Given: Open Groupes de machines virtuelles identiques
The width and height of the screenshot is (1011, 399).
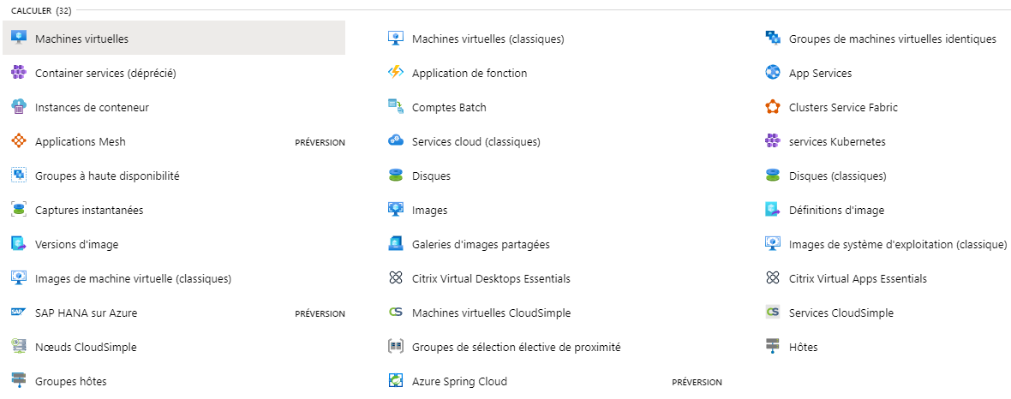Looking at the screenshot, I should pos(893,39).
